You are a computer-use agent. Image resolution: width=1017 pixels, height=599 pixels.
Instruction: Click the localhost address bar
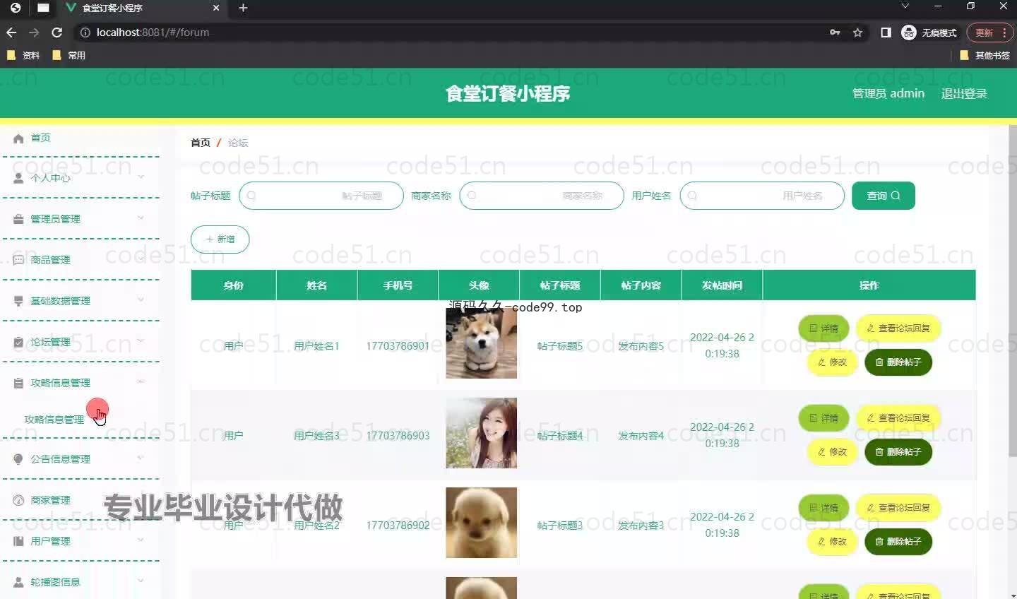(x=452, y=32)
